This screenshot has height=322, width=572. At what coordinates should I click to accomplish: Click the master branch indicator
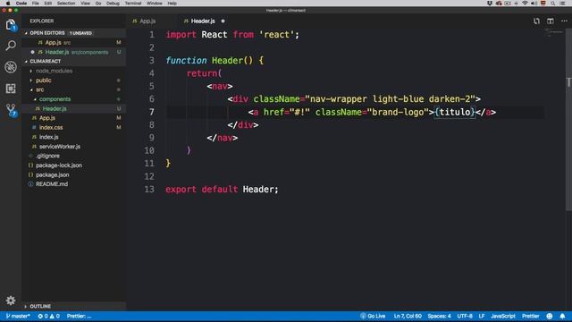point(18,316)
